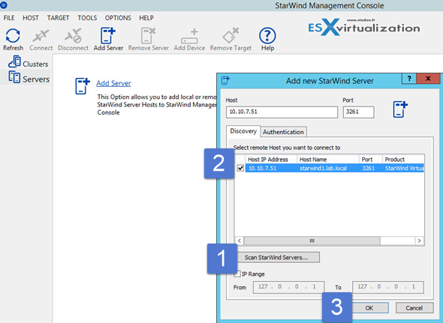Screen dimensions: 443x323
Task: Click the dialog help question mark button
Action: coord(408,79)
